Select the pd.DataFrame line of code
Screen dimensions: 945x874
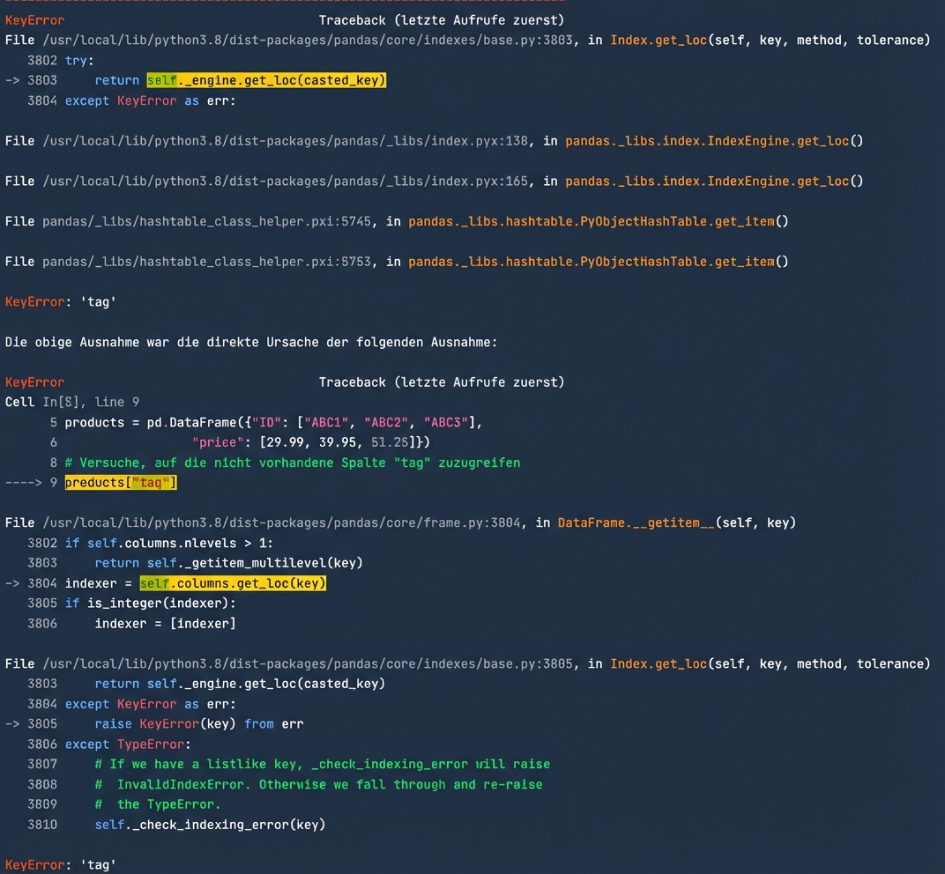click(x=264, y=422)
